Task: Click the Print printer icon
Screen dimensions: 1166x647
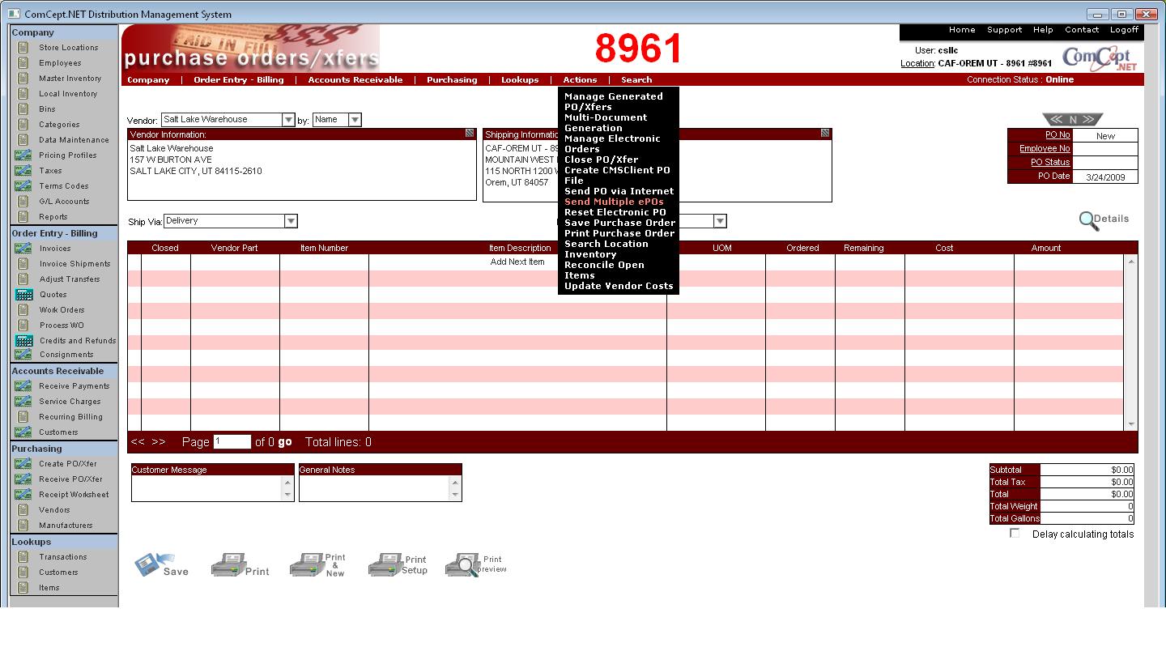Action: [x=227, y=565]
